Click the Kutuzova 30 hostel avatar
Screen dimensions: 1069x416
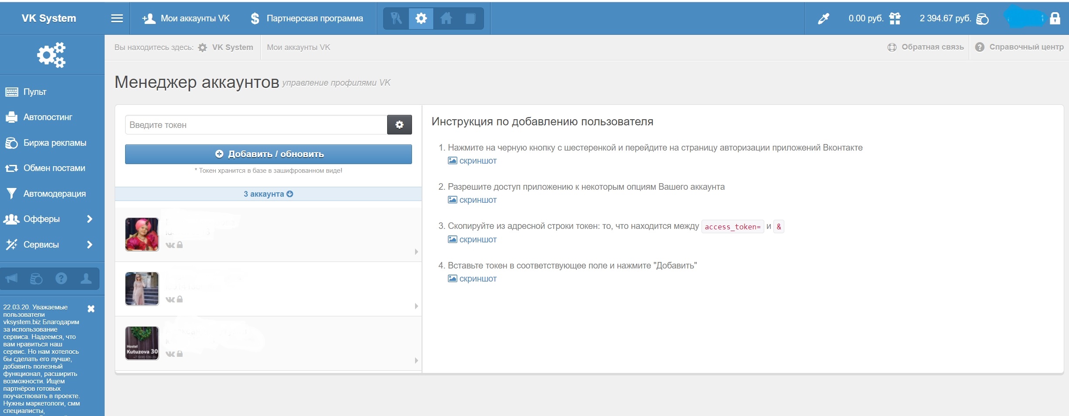coord(142,343)
